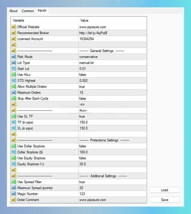191x214 pixels.
Task: Click the integer icon beside Maximum Spread (points)
Action: click(x=14, y=188)
